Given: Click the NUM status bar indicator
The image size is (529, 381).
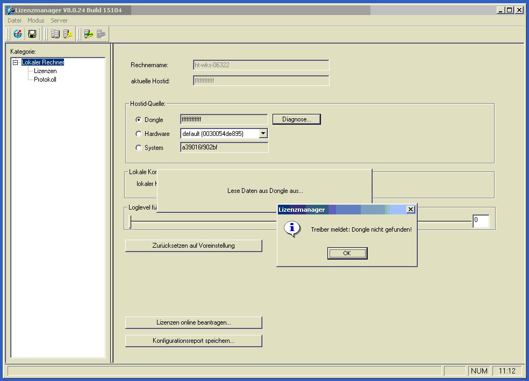Looking at the screenshot, I should (479, 371).
